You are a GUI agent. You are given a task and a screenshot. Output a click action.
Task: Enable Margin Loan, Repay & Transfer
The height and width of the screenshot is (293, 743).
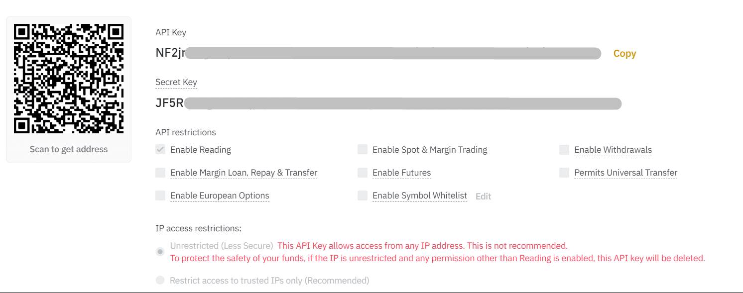[x=160, y=173]
